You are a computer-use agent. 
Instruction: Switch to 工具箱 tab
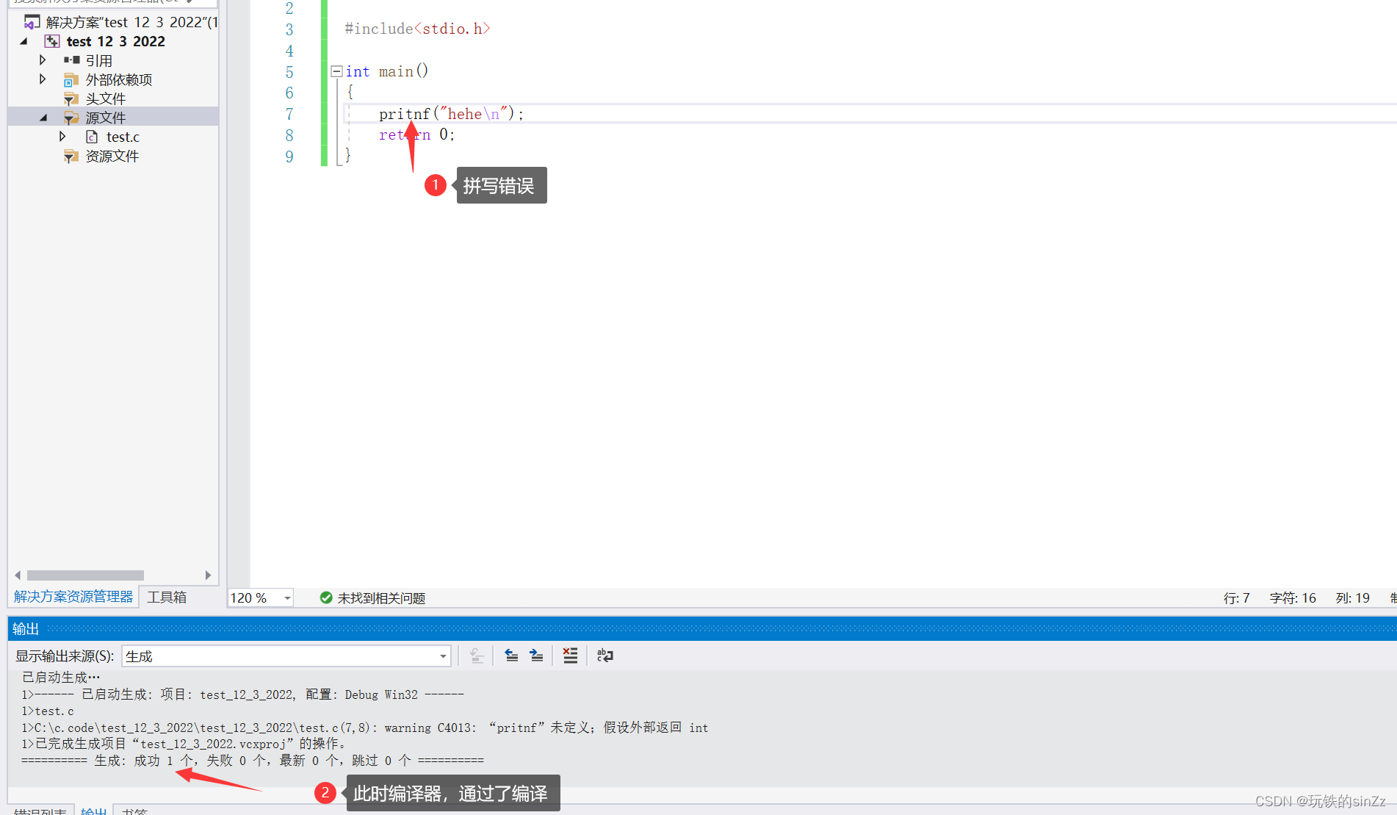point(167,597)
